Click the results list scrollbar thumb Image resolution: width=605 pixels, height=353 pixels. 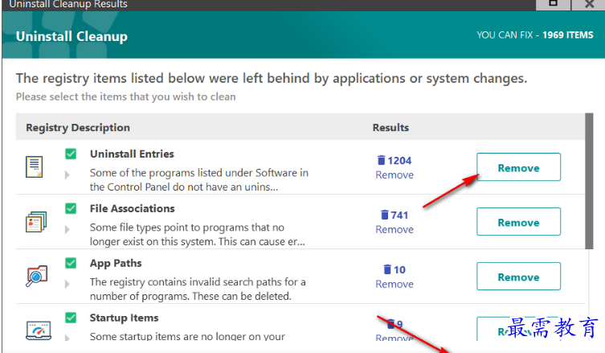[x=589, y=181]
